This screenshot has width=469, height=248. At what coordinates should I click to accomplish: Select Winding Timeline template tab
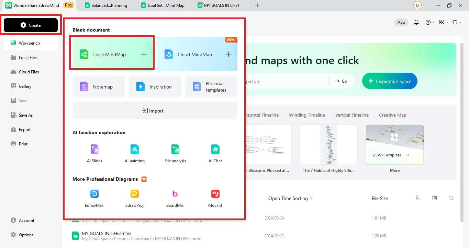(307, 115)
